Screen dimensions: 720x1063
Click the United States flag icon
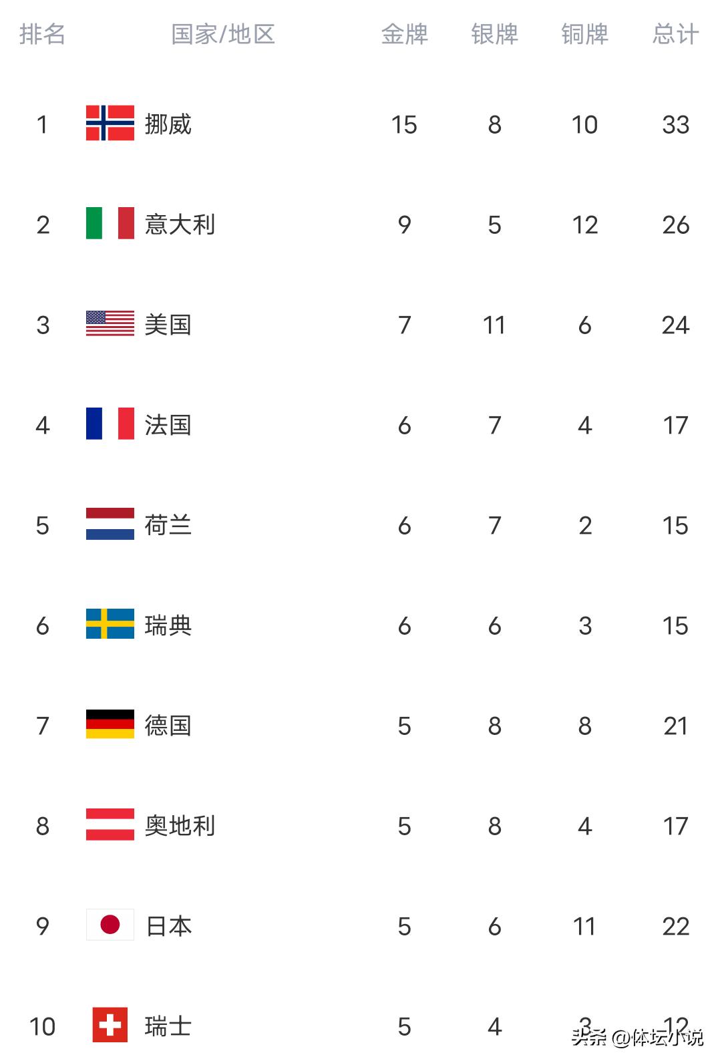[110, 324]
